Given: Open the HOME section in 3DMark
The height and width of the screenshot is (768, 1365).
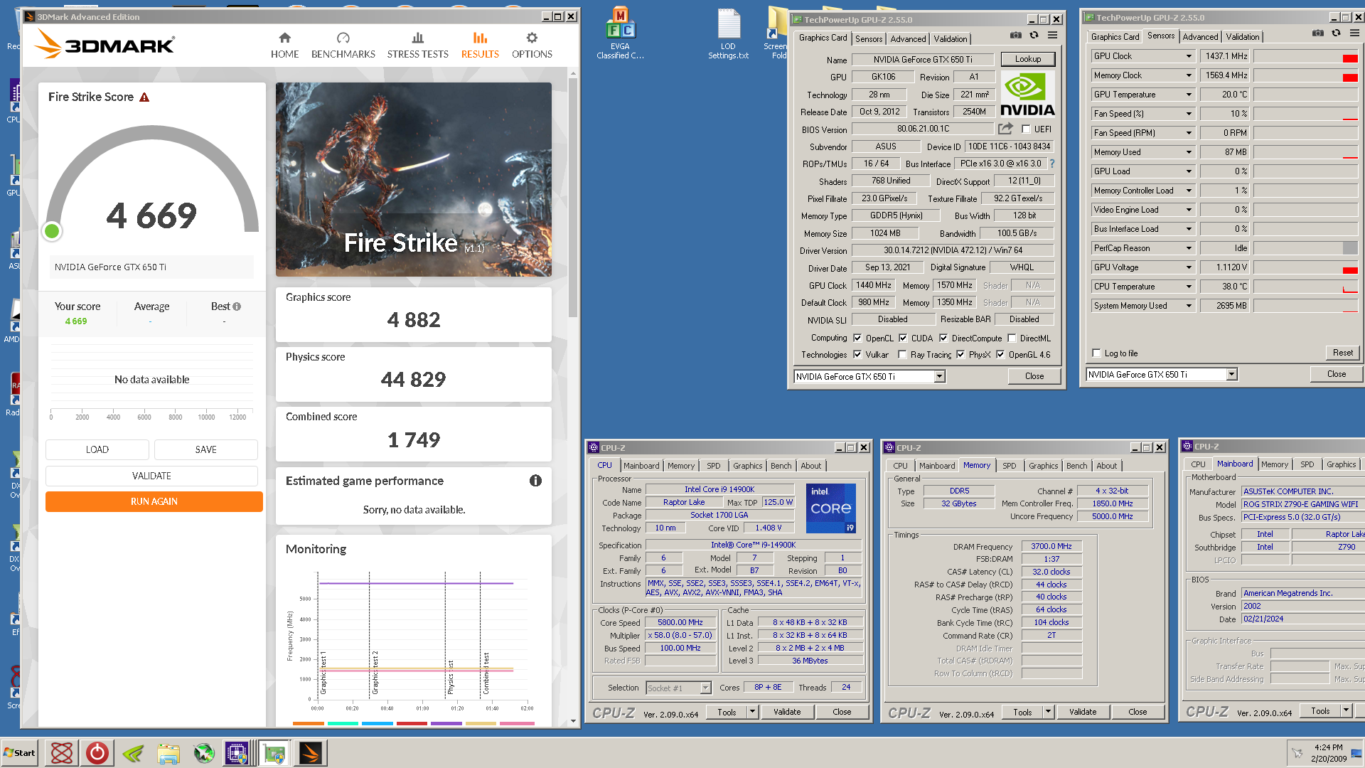Looking at the screenshot, I should click(x=284, y=46).
